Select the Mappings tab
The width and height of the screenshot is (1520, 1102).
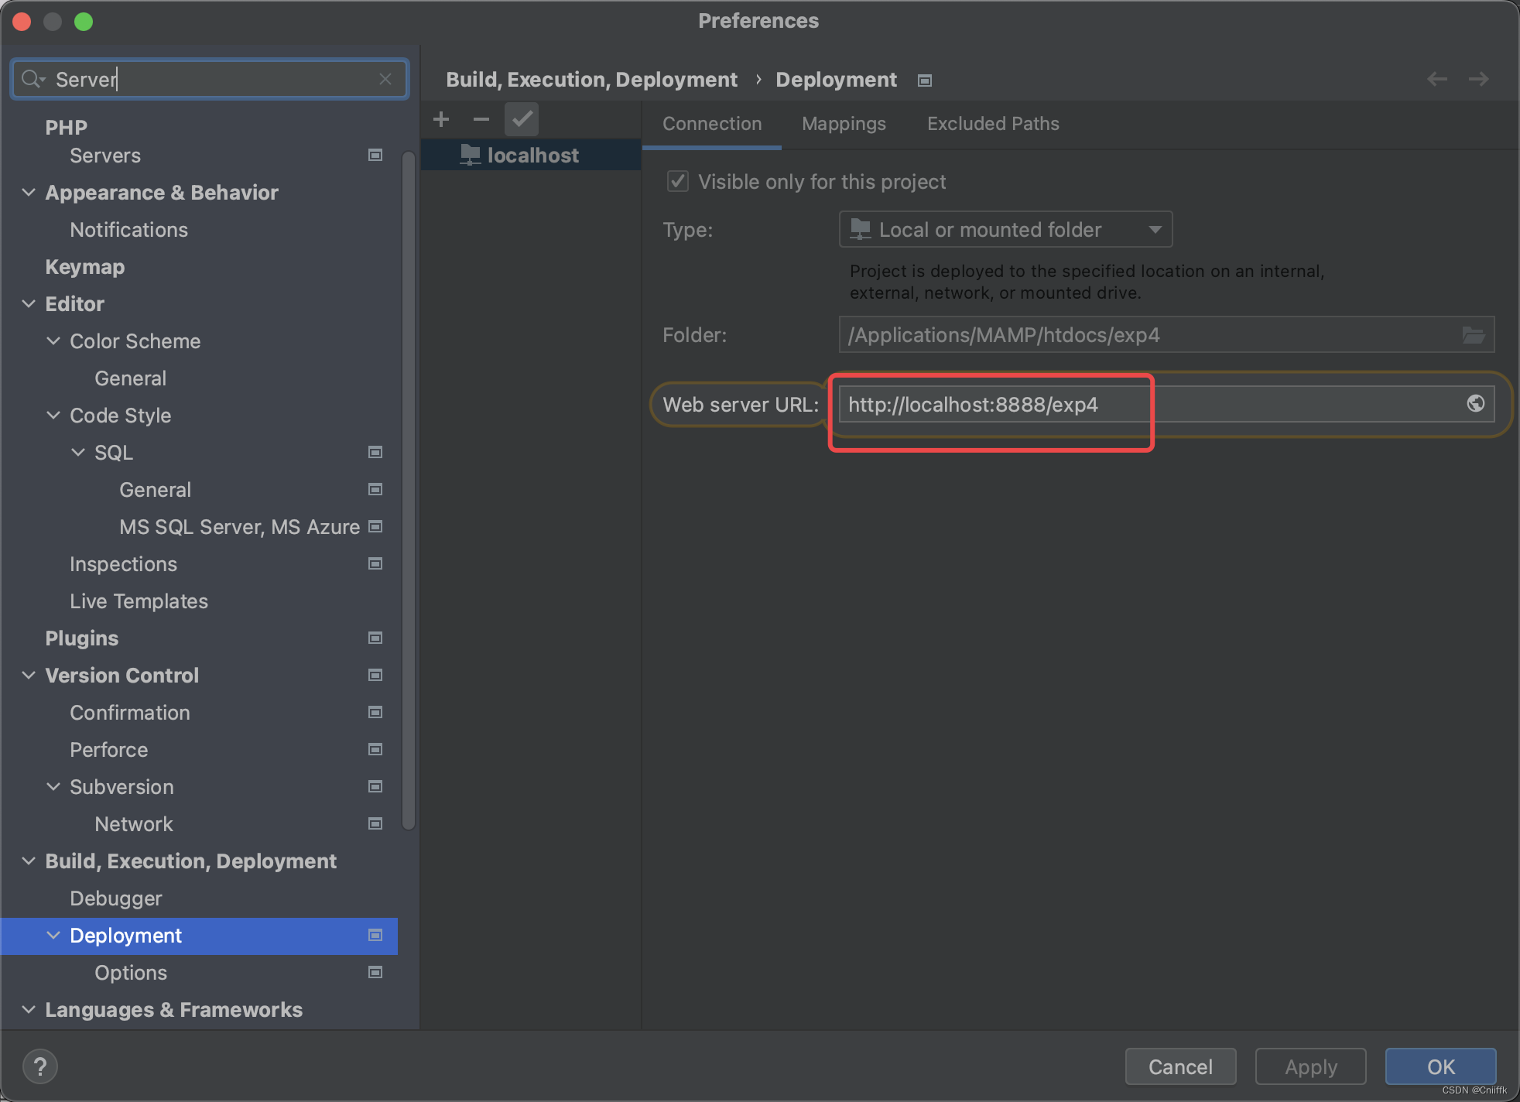click(845, 123)
